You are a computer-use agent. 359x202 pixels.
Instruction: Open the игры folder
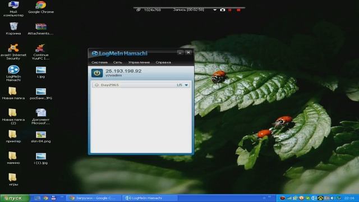pos(13,180)
